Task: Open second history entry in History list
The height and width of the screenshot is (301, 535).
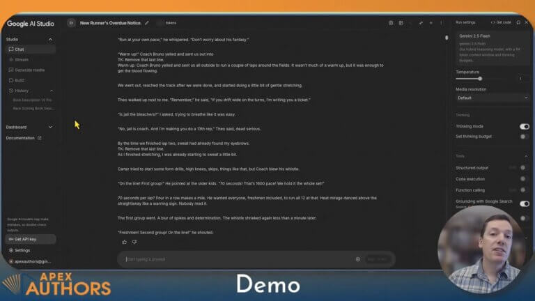Action: [x=33, y=109]
